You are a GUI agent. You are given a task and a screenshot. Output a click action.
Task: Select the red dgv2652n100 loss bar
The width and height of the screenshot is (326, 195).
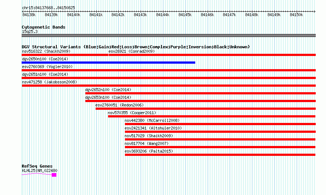tap(200, 93)
